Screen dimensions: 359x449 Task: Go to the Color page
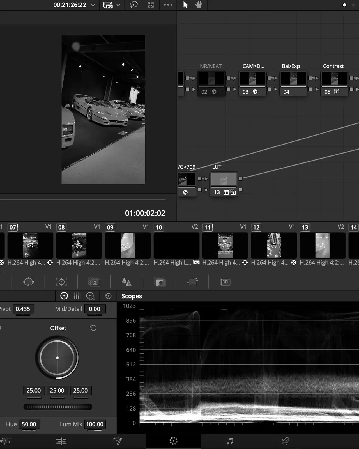point(173,441)
